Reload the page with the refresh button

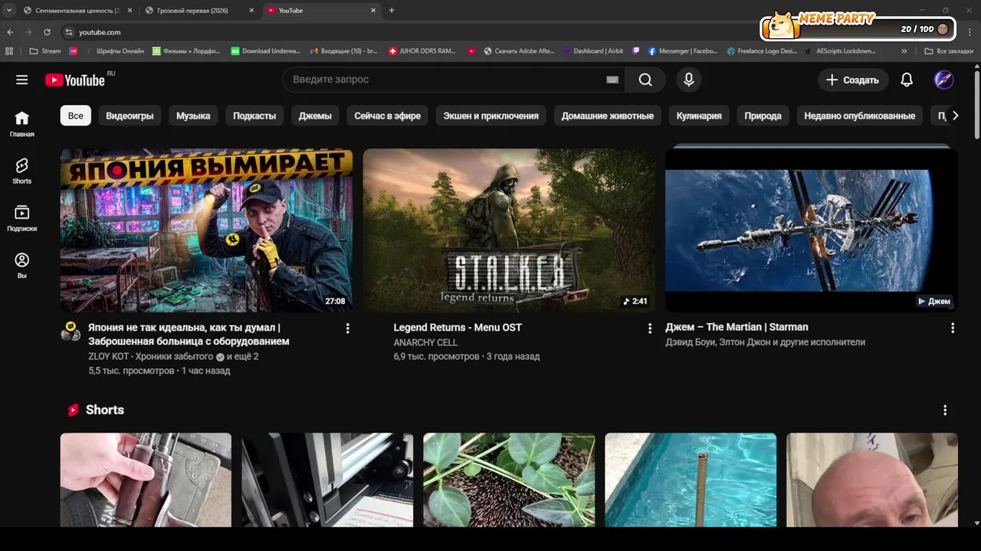click(47, 32)
